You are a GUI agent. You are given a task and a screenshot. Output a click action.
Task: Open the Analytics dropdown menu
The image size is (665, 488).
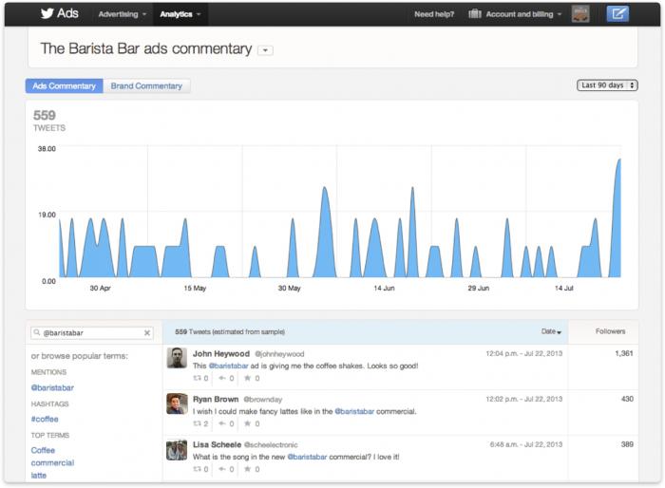180,14
